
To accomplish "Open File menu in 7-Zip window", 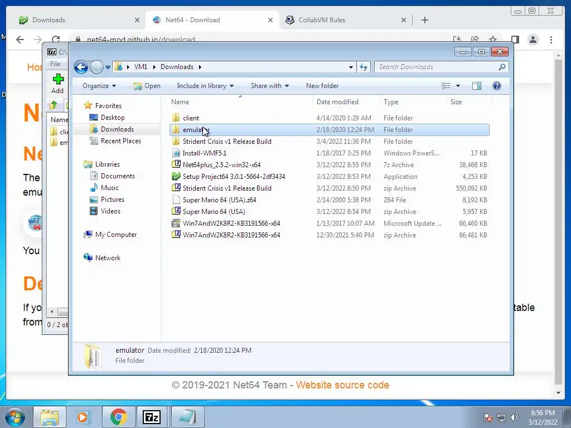I will point(55,64).
